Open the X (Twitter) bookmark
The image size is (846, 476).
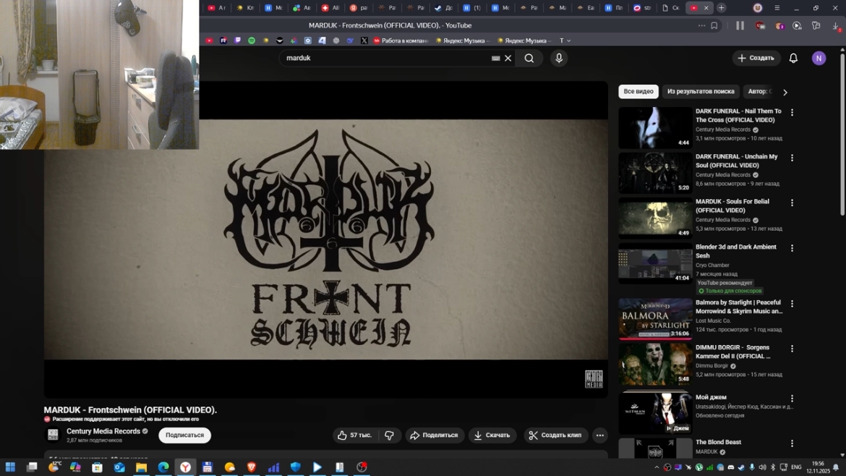[x=364, y=41]
